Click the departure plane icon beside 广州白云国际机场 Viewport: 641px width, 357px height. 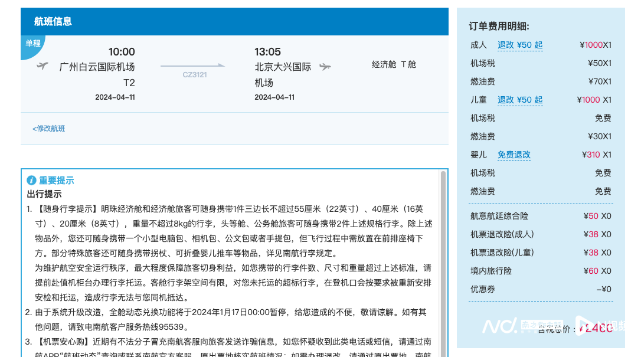(x=42, y=65)
